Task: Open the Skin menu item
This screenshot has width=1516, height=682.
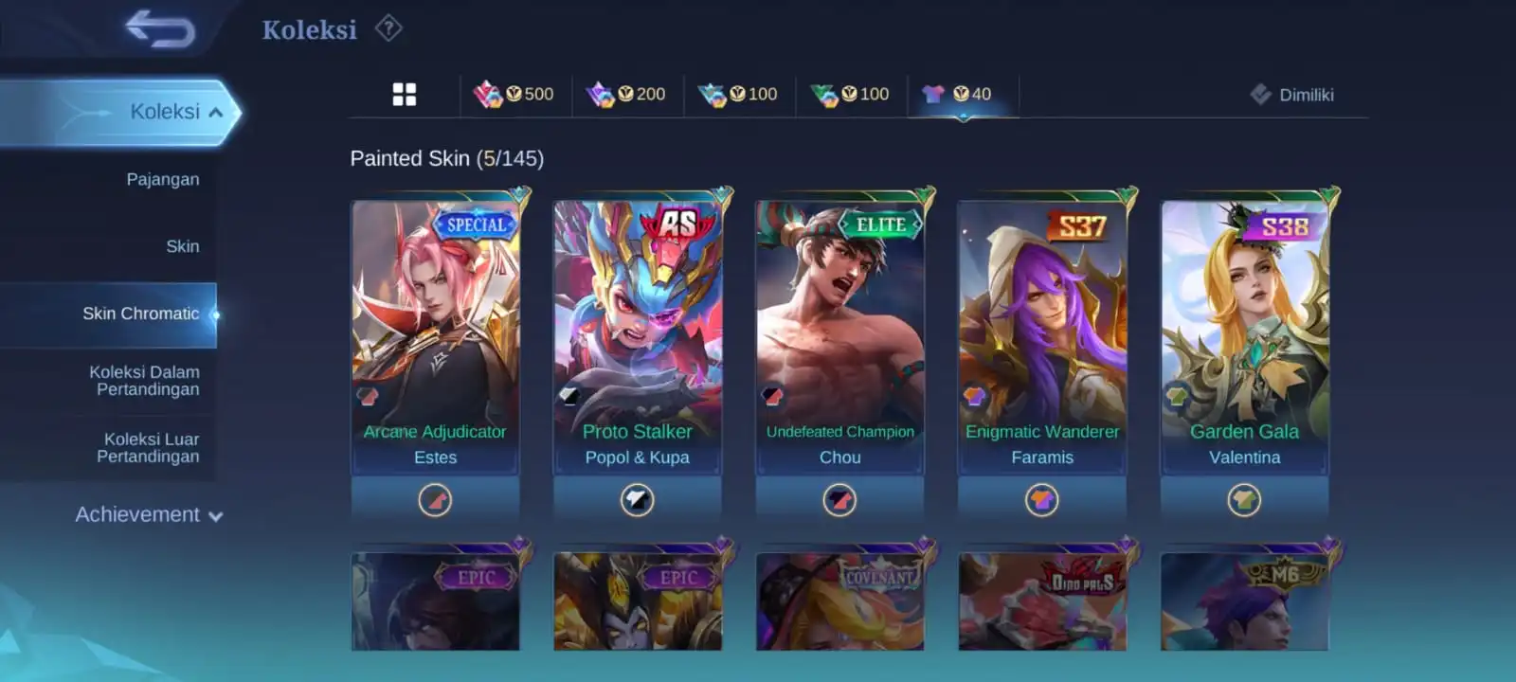Action: (x=183, y=246)
